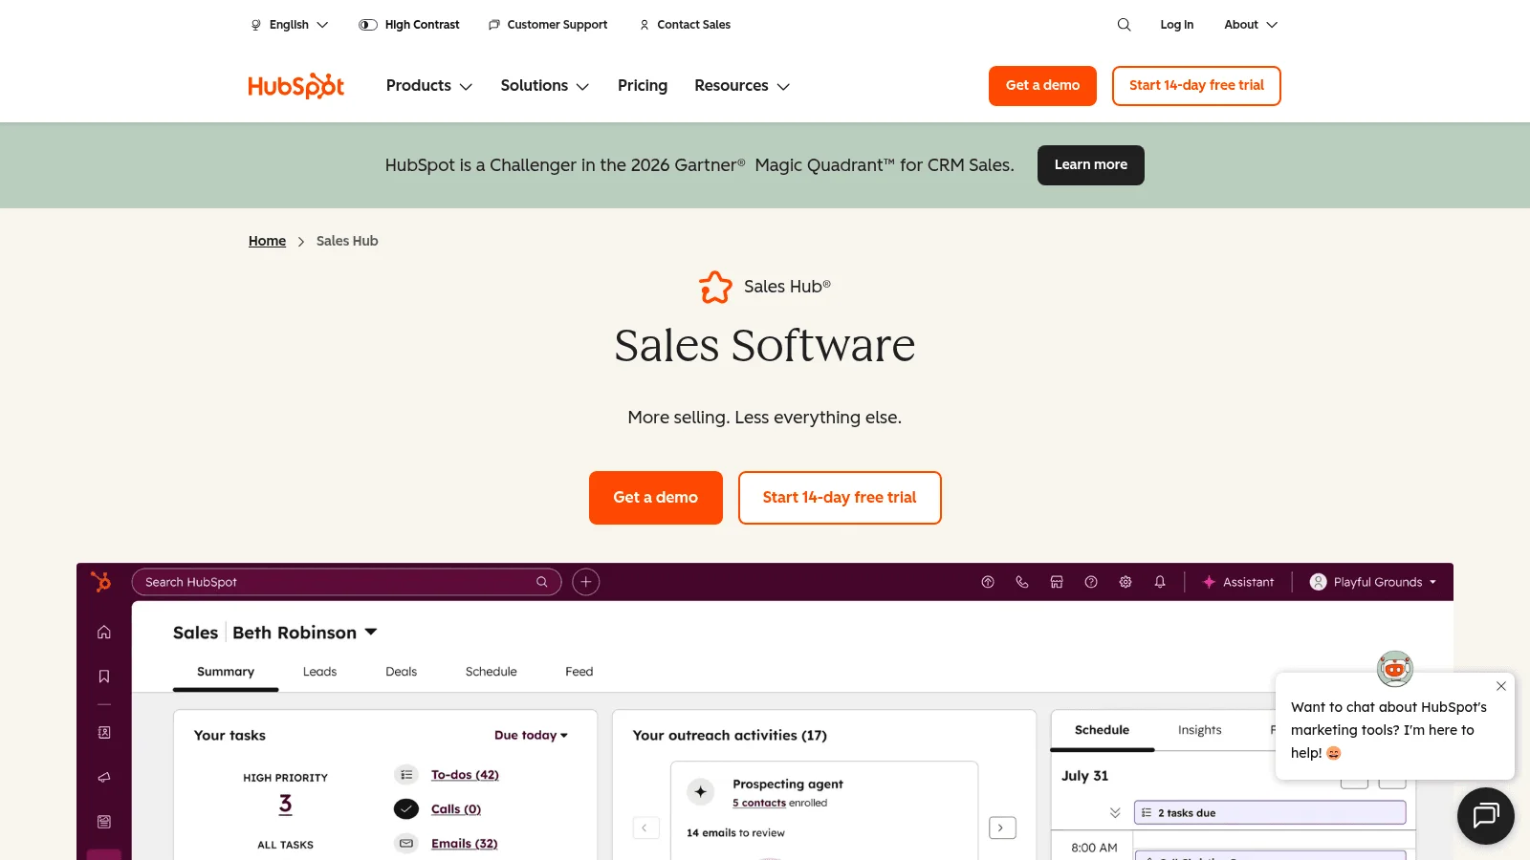Click the plus create icon beside Search HubSpot
Image resolution: width=1530 pixels, height=860 pixels.
(586, 582)
